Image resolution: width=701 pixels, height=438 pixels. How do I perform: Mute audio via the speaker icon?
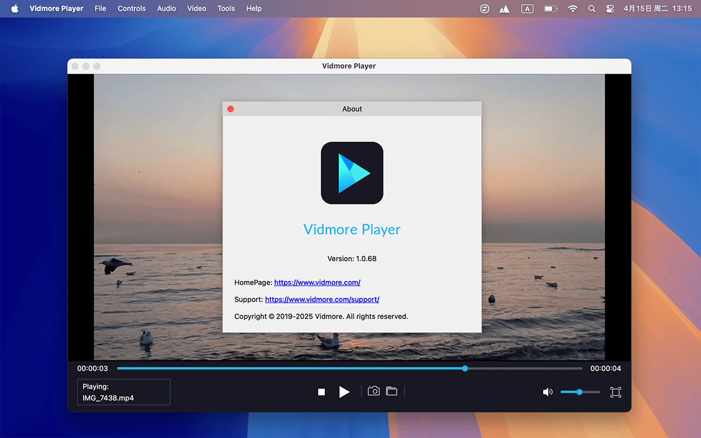click(x=547, y=392)
